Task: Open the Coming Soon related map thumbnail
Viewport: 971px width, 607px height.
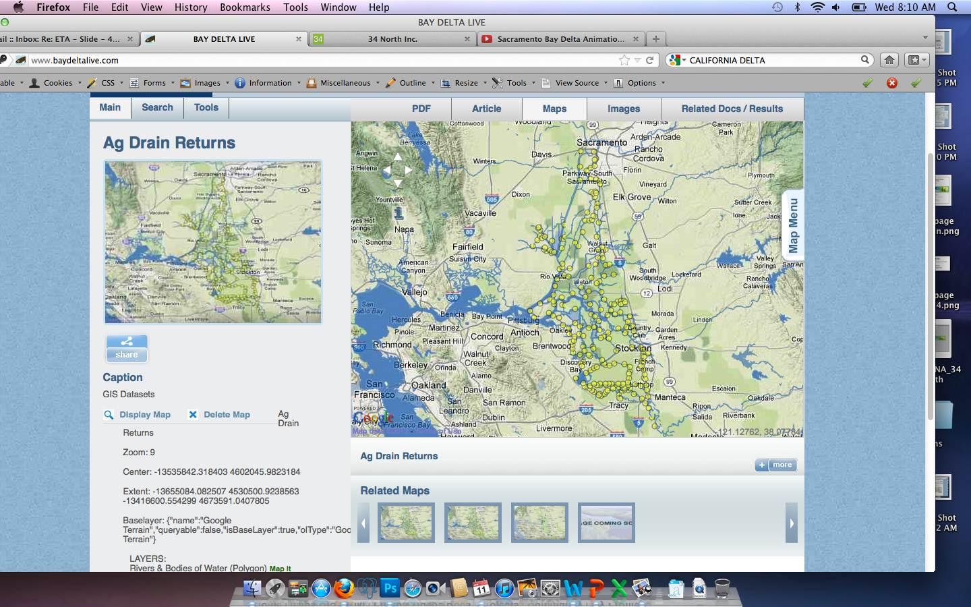Action: [606, 522]
